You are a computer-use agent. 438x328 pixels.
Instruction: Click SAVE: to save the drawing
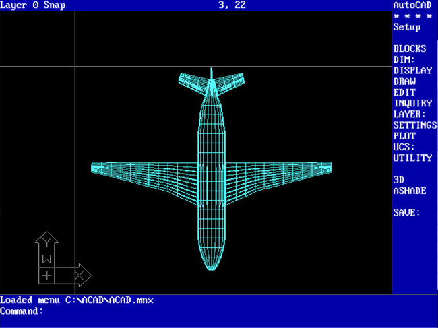coord(407,212)
